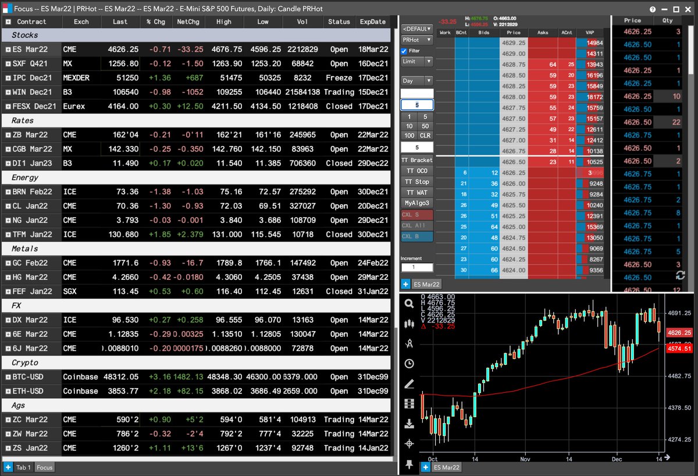
Task: Expand the 6E Mar22 watchlist row
Action: 8,334
